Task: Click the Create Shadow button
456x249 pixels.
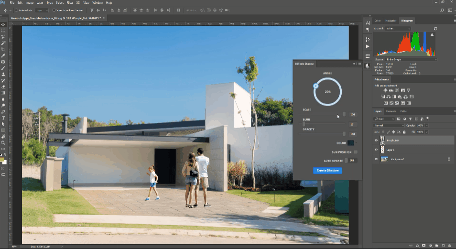Action: point(327,171)
